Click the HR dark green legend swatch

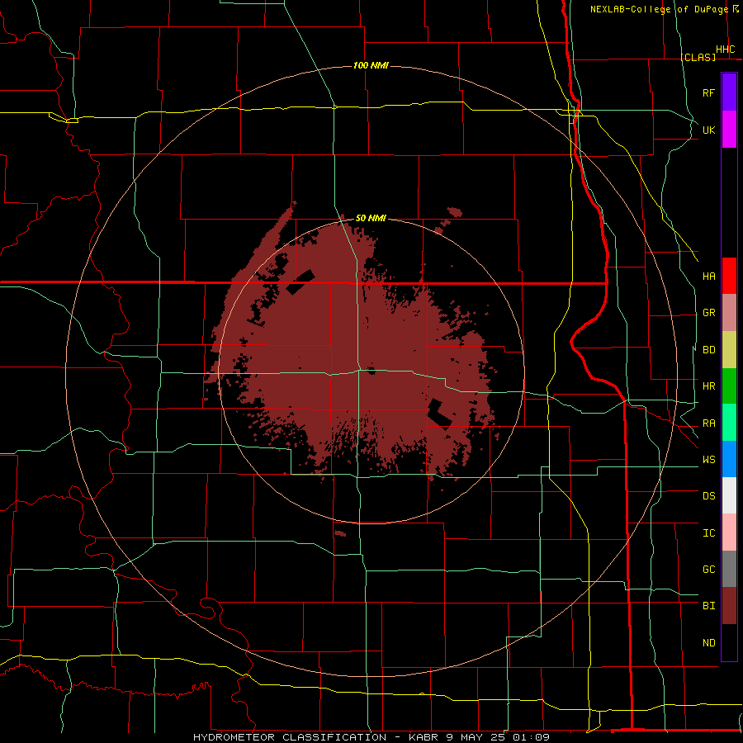coord(729,386)
